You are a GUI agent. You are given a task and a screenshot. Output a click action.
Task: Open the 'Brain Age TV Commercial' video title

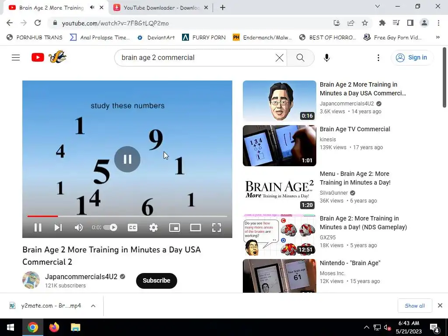point(355,129)
